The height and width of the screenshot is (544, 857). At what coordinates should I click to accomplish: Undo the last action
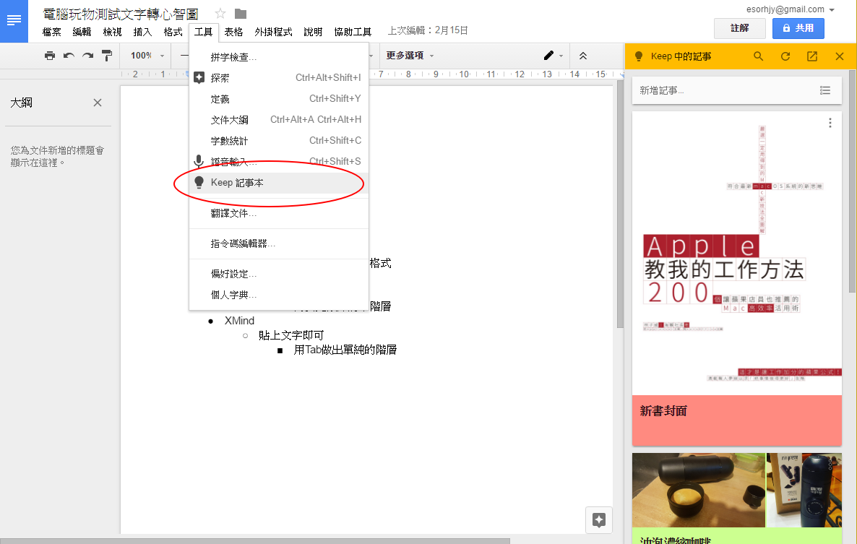coord(69,56)
